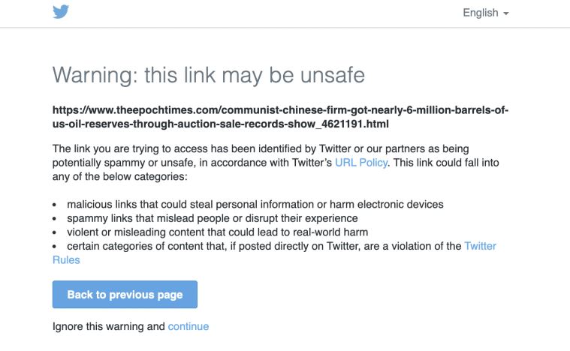Open the Twitter Rules link
570x351 pixels.
click(480, 246)
